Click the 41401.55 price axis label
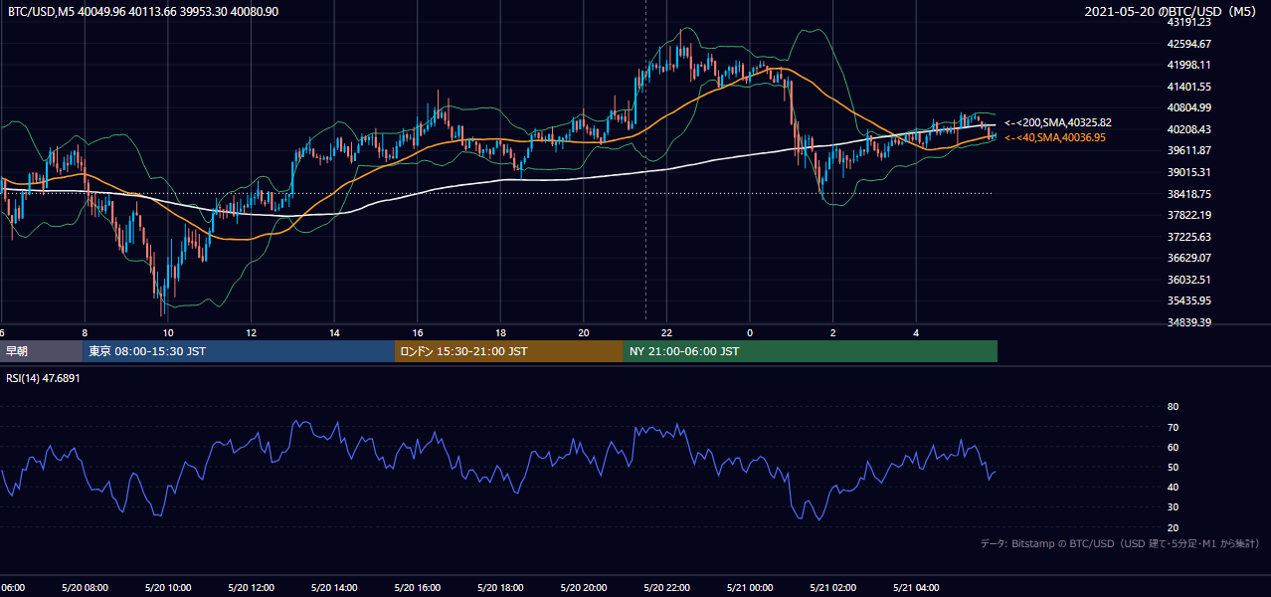 (1188, 87)
